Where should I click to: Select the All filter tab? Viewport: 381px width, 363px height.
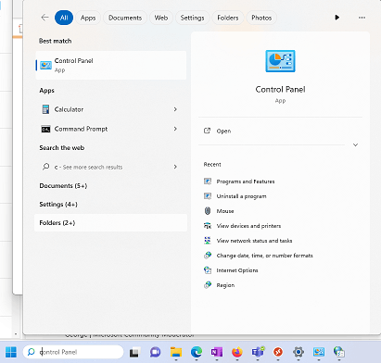(x=64, y=18)
